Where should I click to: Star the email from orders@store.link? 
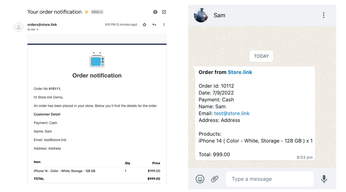click(145, 25)
